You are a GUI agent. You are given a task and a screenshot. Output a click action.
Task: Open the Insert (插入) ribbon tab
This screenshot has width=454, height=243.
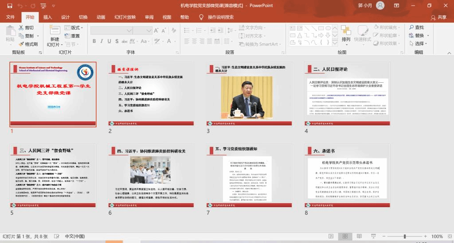tap(47, 17)
